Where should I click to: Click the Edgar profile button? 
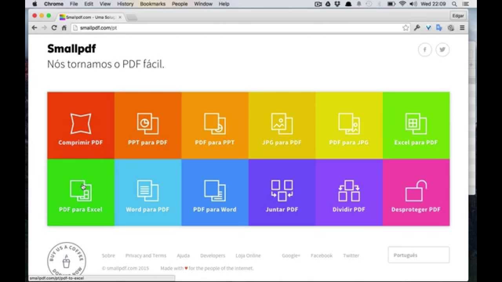point(458,16)
